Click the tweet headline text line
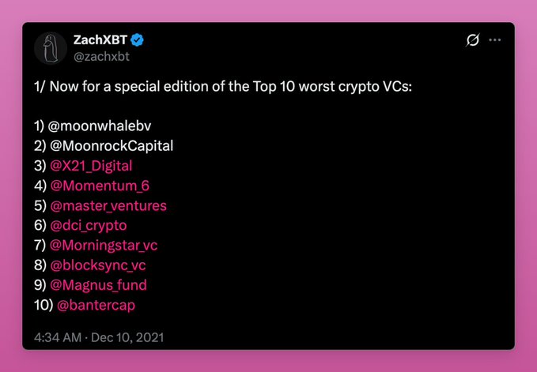This screenshot has height=372, width=537. pos(223,87)
